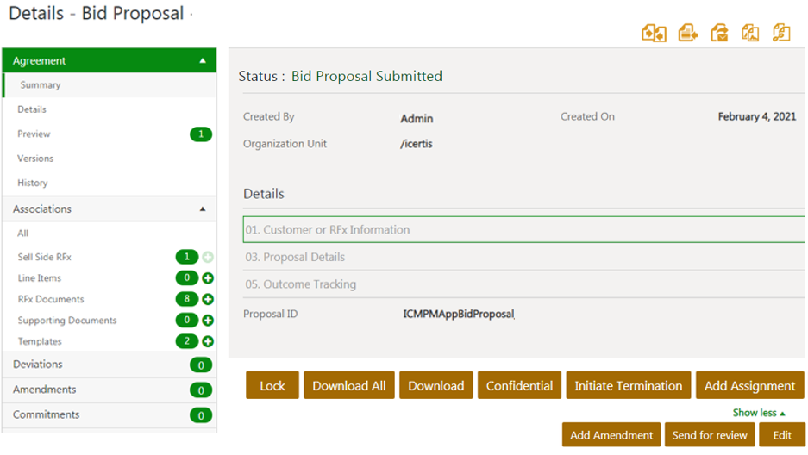The image size is (808, 455).
Task: Add a new Supporting Documents association
Action: coord(208,321)
